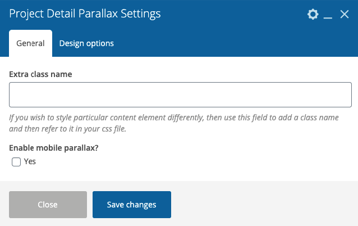Click the Enable mobile parallax? label
358x226 pixels.
[x=54, y=148]
